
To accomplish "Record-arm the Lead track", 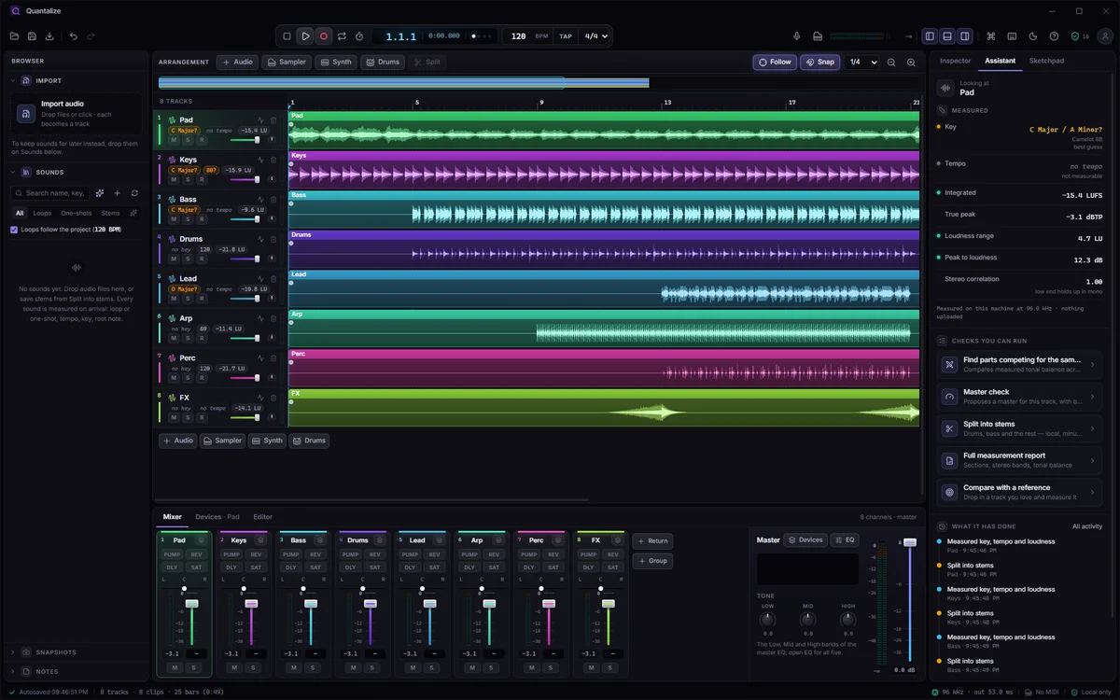I will (202, 299).
